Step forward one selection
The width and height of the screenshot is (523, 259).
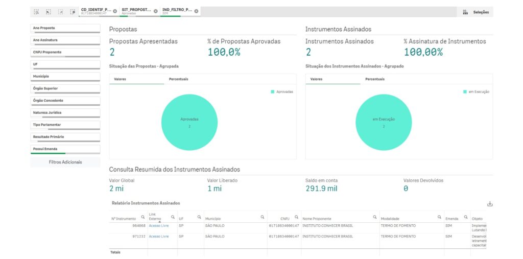point(61,11)
